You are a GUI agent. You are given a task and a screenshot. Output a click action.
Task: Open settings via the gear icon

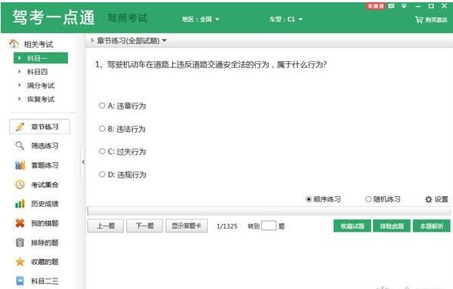[428, 199]
